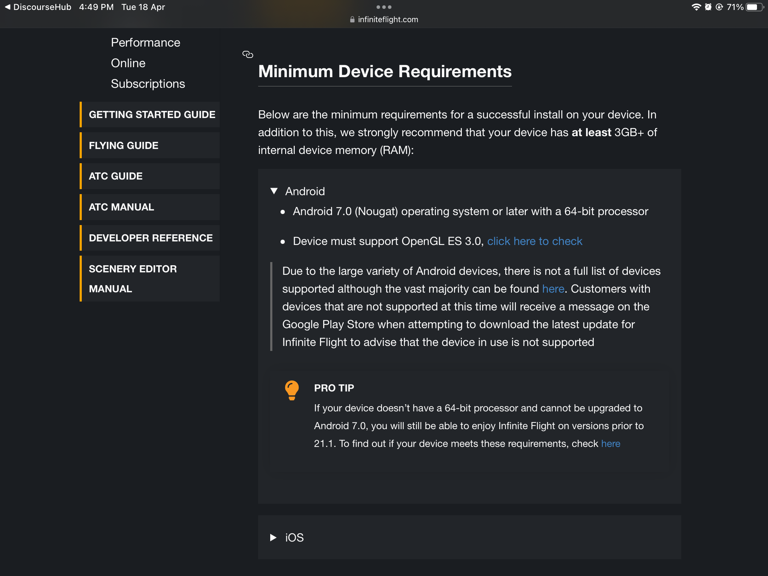Open the ATC Guide section
The width and height of the screenshot is (768, 576).
(x=116, y=176)
